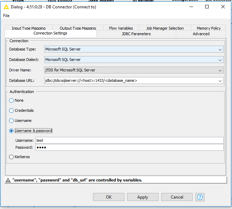Select the Username authentication option
232x209 pixels.
(x=20, y=121)
